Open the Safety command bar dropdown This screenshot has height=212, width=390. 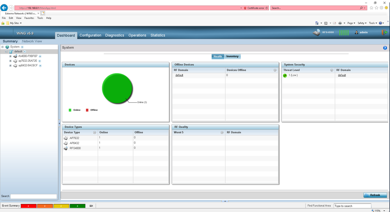pos(362,23)
